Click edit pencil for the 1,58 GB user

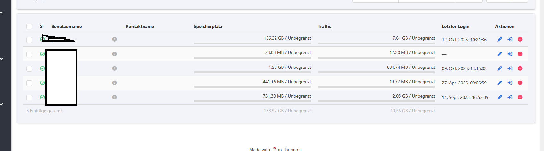[x=499, y=68]
